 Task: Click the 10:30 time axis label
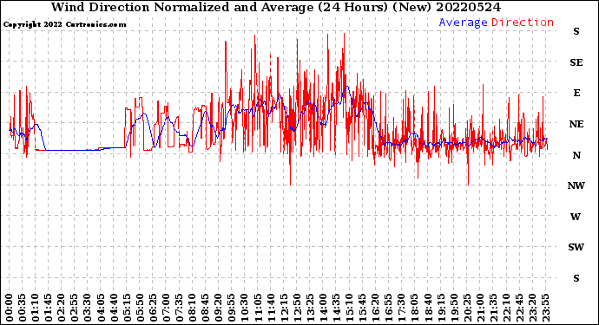245,308
